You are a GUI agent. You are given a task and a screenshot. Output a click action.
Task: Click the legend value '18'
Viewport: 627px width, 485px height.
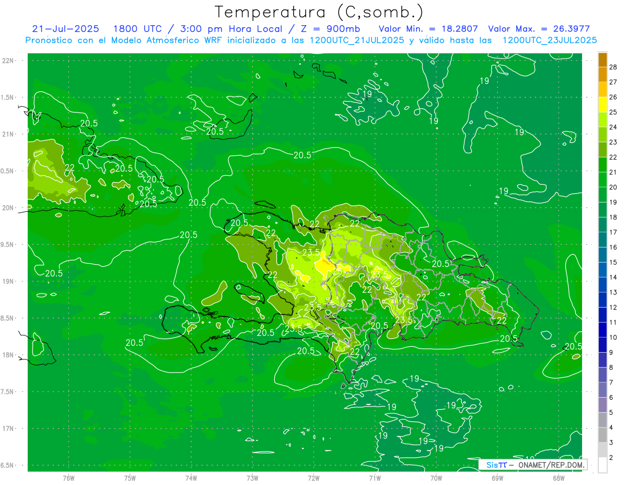(613, 217)
